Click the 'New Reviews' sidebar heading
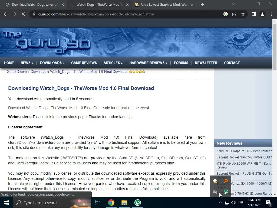Image resolution: width=277 pixels, height=208 pixels. 229,143
